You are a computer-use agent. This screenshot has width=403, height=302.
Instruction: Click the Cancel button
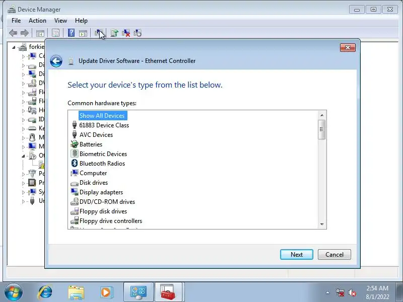[x=334, y=255]
